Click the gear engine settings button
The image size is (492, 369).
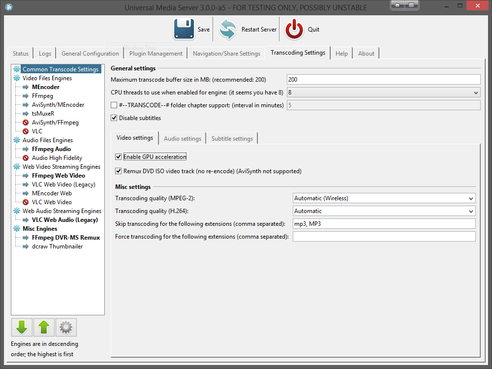click(x=66, y=327)
